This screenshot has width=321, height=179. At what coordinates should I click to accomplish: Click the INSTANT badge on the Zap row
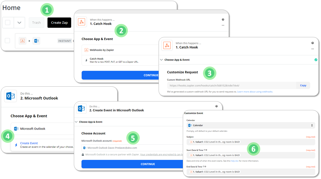pyautogui.click(x=65, y=41)
